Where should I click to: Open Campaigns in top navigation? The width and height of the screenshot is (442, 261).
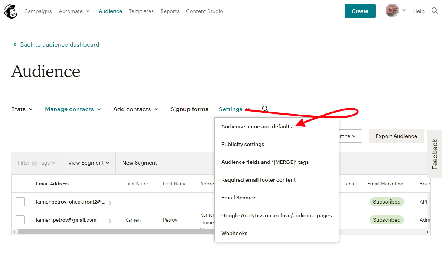point(38,11)
